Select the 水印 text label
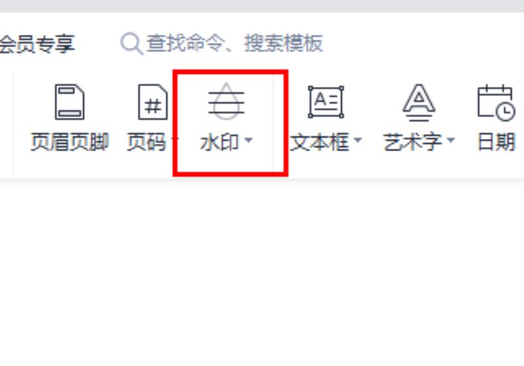524x366 pixels. (x=219, y=142)
